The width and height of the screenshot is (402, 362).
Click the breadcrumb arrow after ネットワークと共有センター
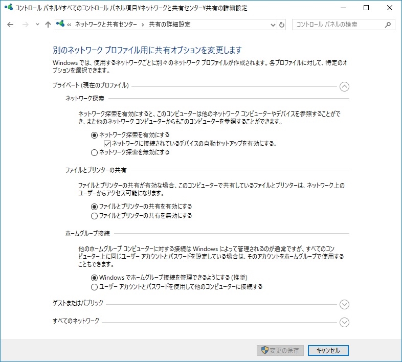(143, 25)
